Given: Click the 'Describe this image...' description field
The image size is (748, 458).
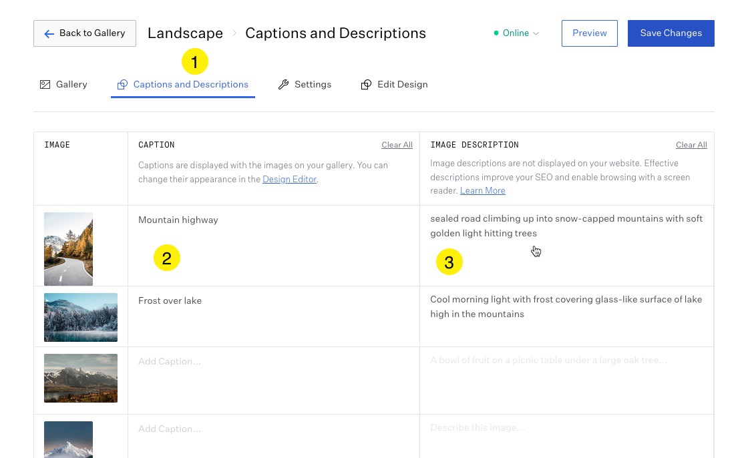Looking at the screenshot, I should point(478,427).
